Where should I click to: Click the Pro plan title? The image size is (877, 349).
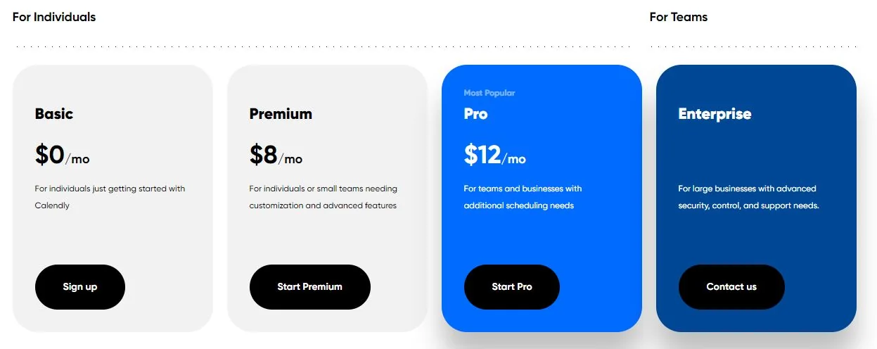click(x=476, y=114)
